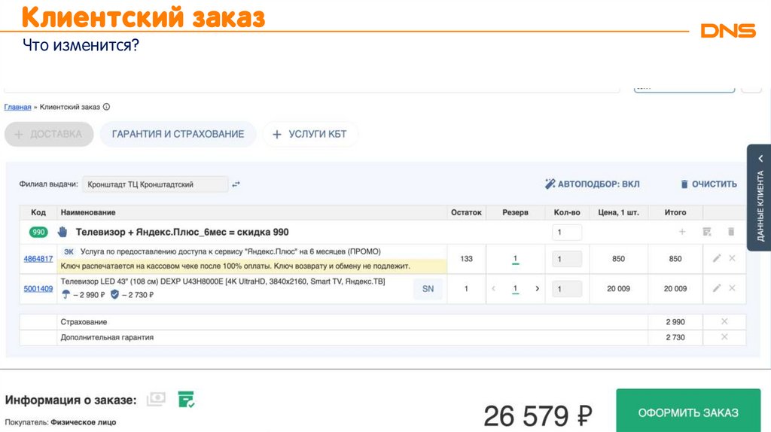Screen dimensions: 771x432
Task: Expand the ДАННЫЕ КЛИЕНТА side panel
Action: (760, 198)
